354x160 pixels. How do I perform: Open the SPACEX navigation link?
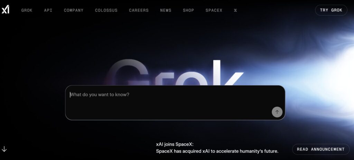coord(214,10)
